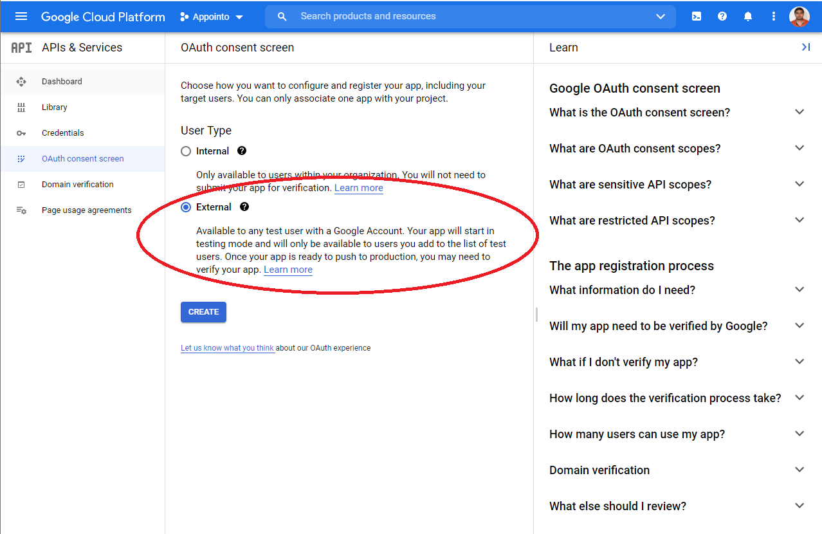Click the Credentials key icon
The height and width of the screenshot is (534, 822).
tap(21, 133)
